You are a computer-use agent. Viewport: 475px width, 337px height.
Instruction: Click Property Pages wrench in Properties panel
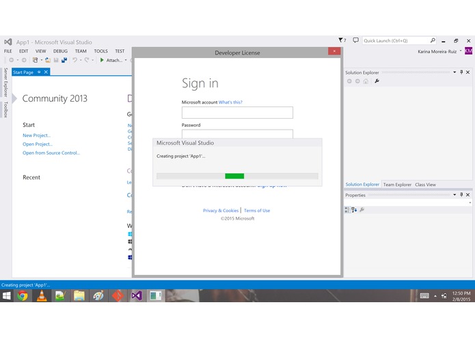(x=362, y=209)
